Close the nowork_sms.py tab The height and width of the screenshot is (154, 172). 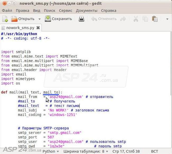point(38,28)
